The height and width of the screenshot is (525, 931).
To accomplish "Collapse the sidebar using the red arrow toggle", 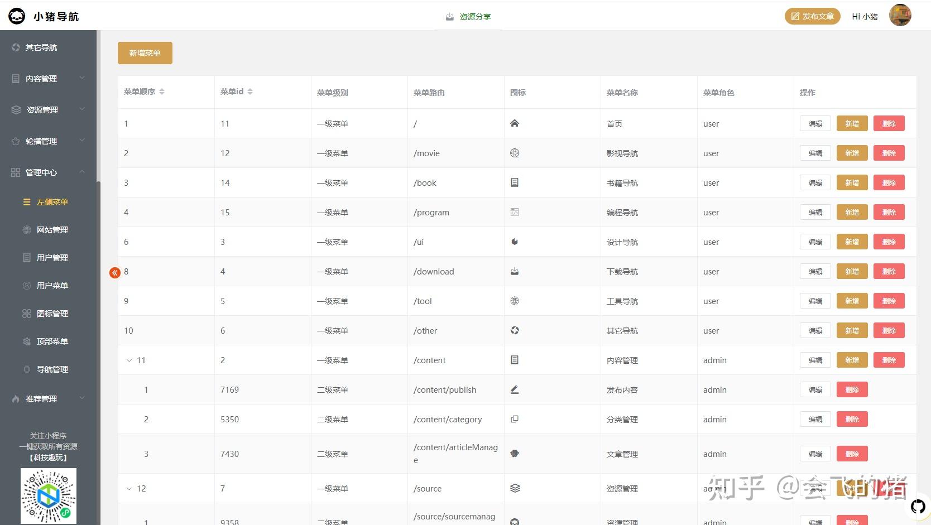I will tap(115, 273).
